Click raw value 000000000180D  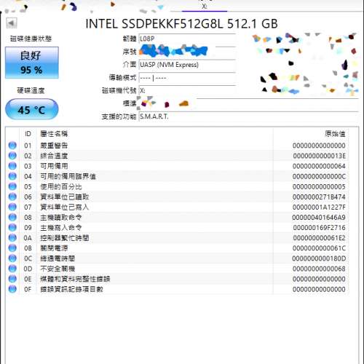click(319, 258)
